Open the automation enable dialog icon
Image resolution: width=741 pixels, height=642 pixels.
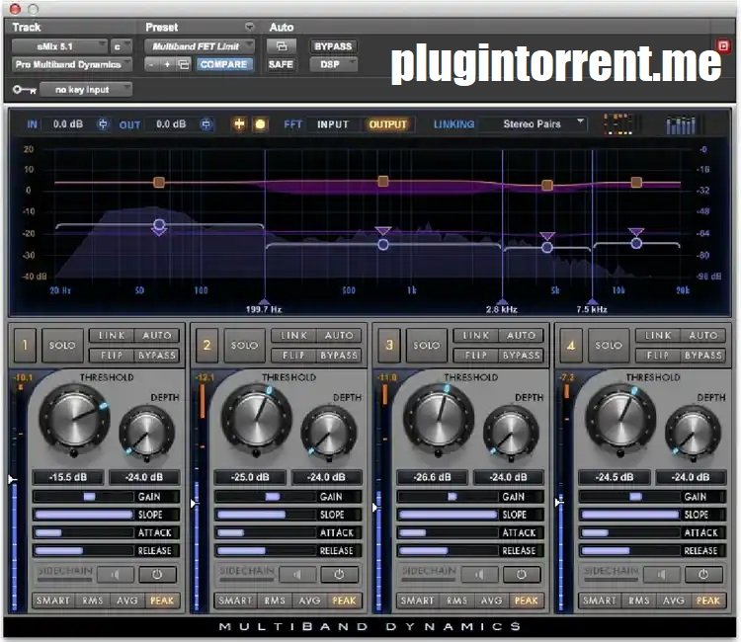tap(282, 46)
